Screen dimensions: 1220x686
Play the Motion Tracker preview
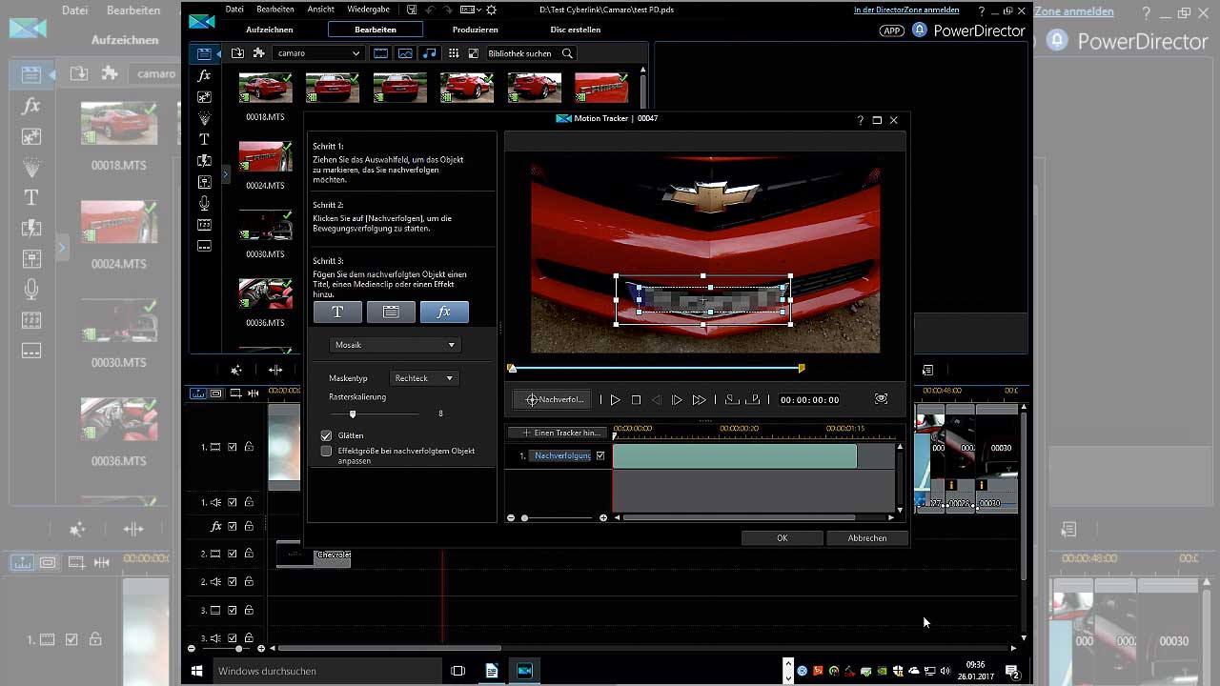click(615, 400)
